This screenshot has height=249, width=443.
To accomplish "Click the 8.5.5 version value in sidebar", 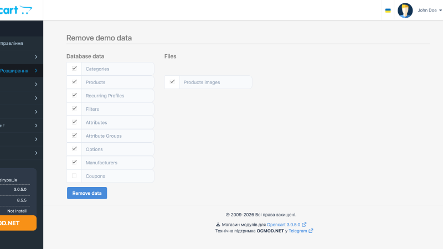I will [x=22, y=200].
